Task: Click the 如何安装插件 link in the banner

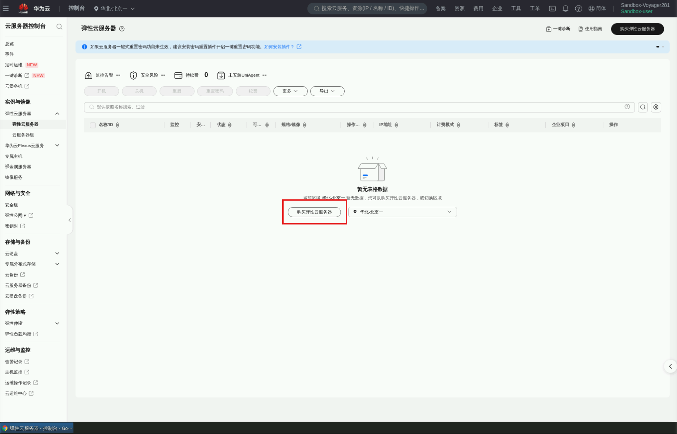Action: (279, 47)
